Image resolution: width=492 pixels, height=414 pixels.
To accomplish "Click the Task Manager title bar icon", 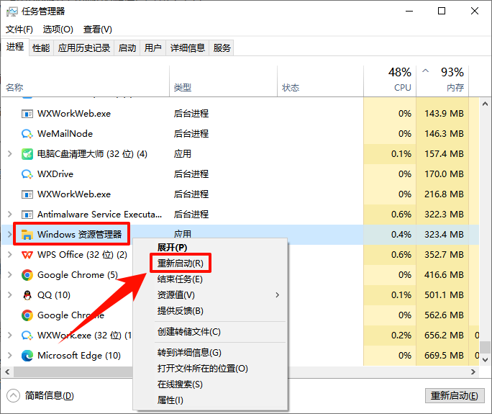I will 12,12.
